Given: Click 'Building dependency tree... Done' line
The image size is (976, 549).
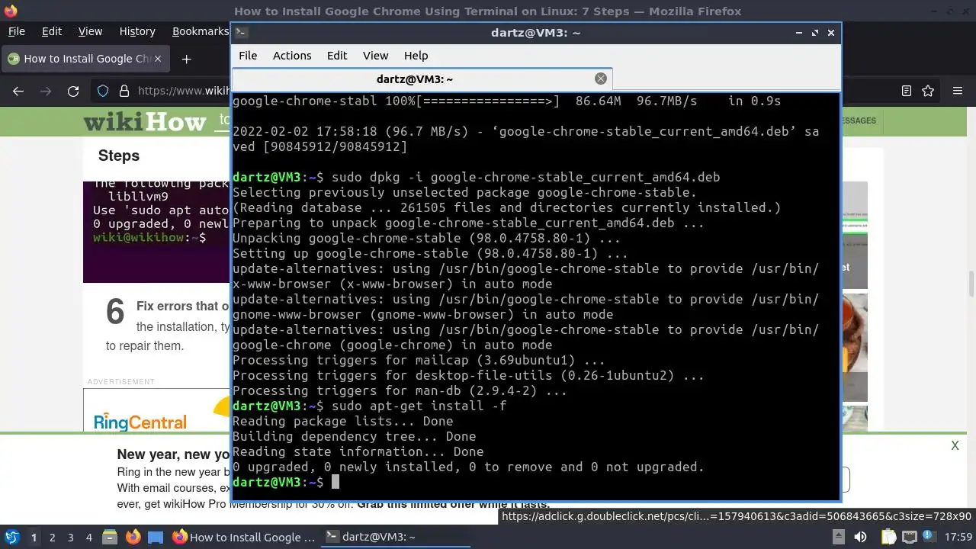Looking at the screenshot, I should pos(354,436).
